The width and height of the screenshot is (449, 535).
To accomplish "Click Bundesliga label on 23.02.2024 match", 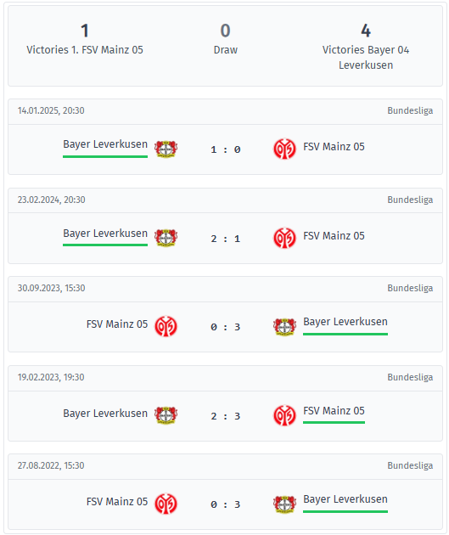I will (x=410, y=200).
